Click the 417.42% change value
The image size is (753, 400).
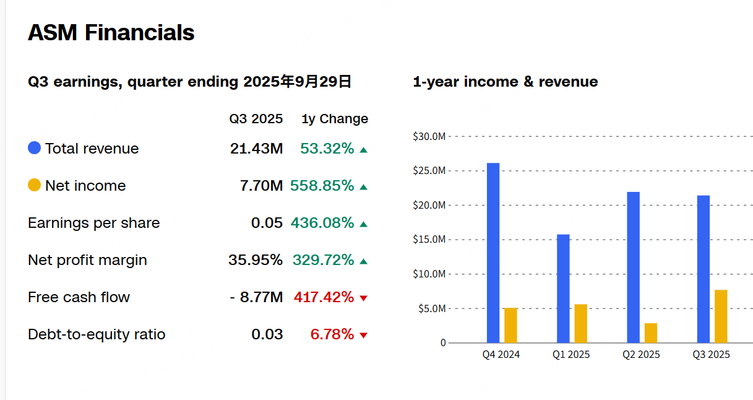tap(324, 297)
